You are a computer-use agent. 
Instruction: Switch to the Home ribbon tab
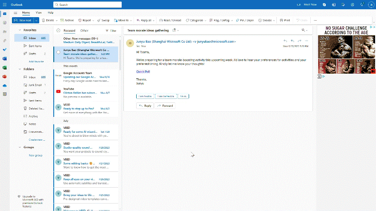26,13
